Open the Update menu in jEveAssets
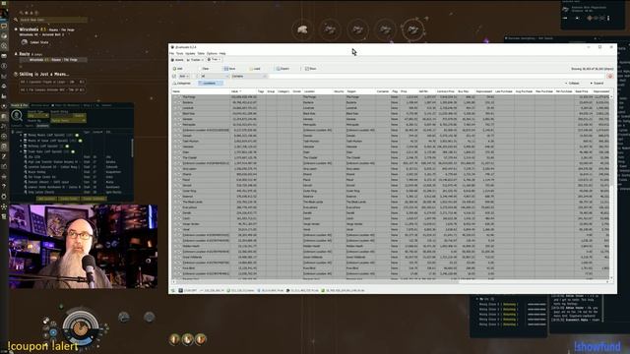Screen dimensions: 630x354 (x=190, y=53)
